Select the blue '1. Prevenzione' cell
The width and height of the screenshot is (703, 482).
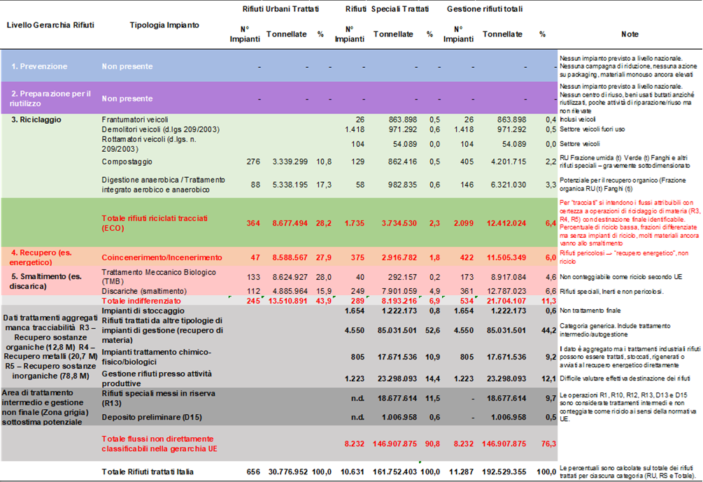[x=39, y=66]
